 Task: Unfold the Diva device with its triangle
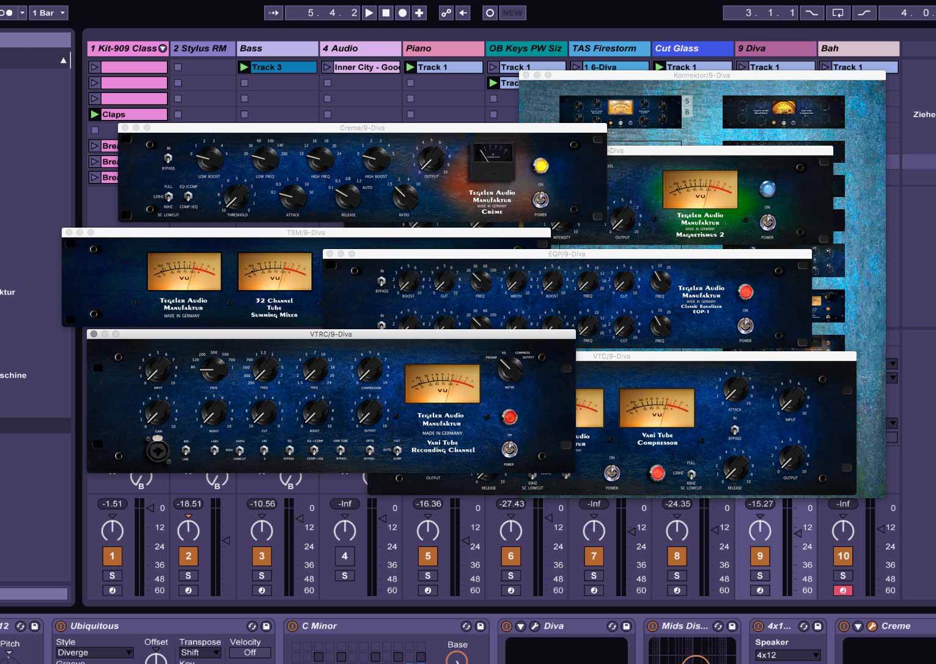point(520,626)
